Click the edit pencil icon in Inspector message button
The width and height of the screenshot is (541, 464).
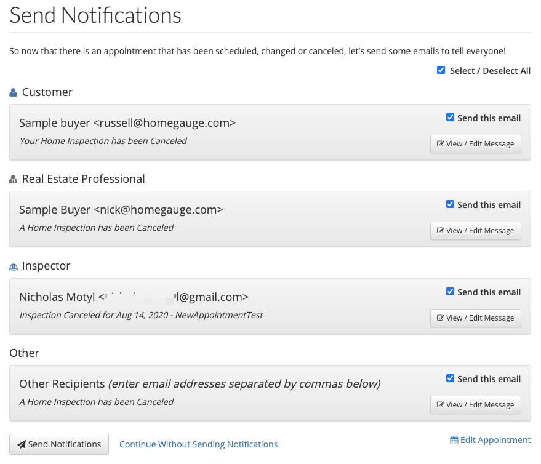440,318
